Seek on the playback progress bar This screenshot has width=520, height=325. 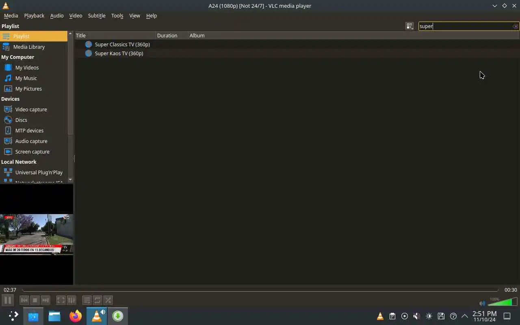click(260, 290)
